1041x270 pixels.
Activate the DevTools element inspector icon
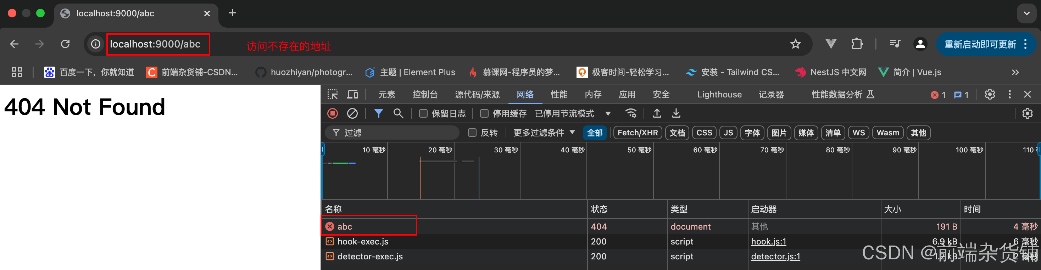click(333, 95)
